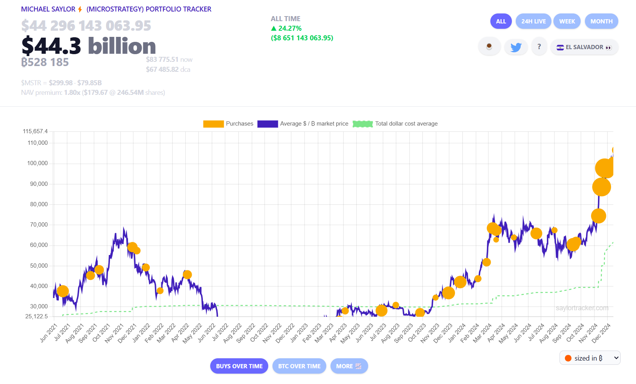
Task: Click the El Salvador flag icon
Action: point(560,48)
